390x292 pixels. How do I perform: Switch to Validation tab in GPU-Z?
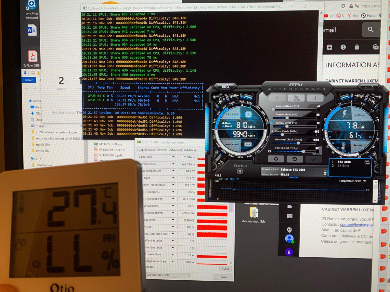pos(190,150)
